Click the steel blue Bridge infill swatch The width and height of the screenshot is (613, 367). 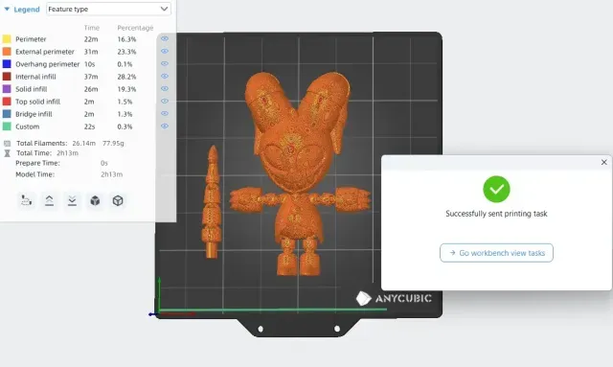click(x=7, y=114)
